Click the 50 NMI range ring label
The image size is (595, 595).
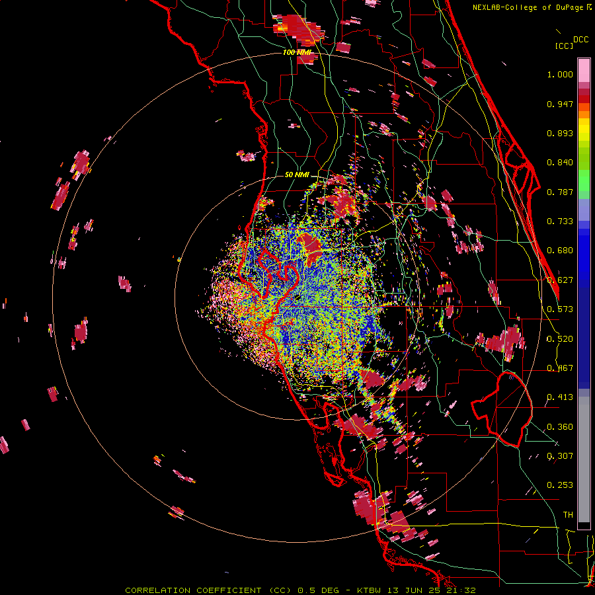pyautogui.click(x=297, y=175)
